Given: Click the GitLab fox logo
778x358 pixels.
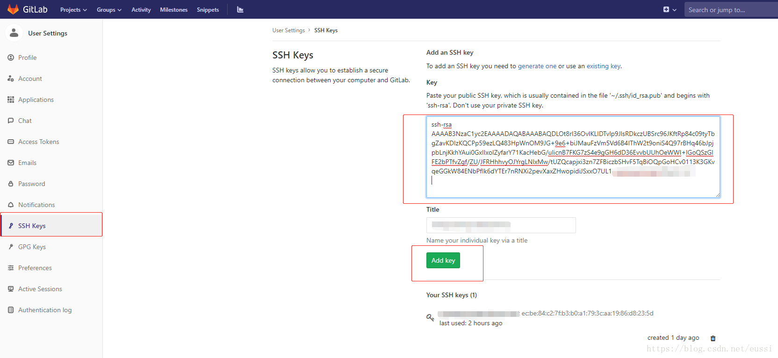Looking at the screenshot, I should 13,9.
